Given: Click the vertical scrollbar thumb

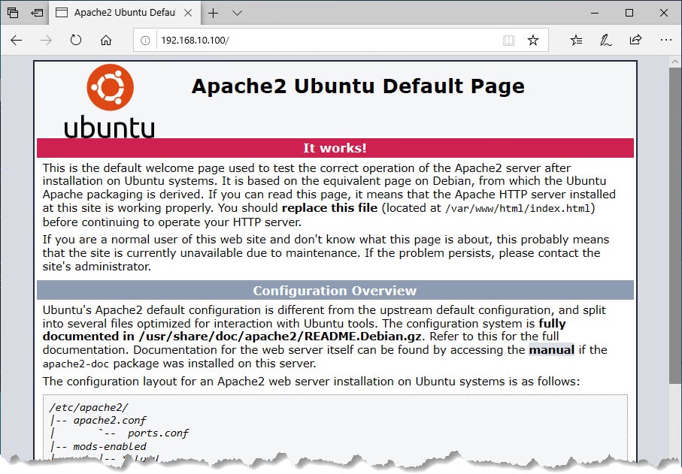Looking at the screenshot, I should [675, 225].
